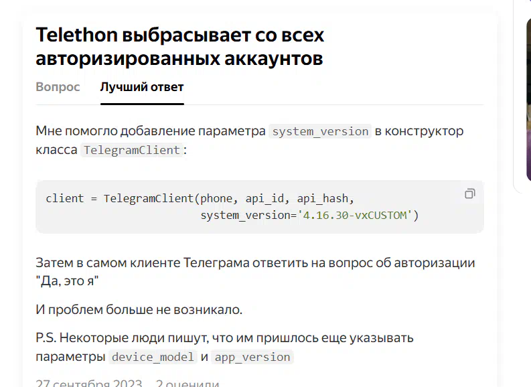Click the inline code device_model
The image size is (531, 387).
(153, 357)
